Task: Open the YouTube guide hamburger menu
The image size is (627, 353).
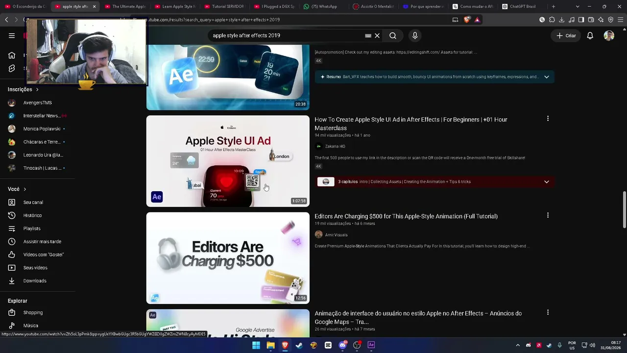Action: 12,35
